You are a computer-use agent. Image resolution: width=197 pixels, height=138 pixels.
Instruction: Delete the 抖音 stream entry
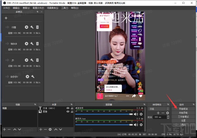37,27
